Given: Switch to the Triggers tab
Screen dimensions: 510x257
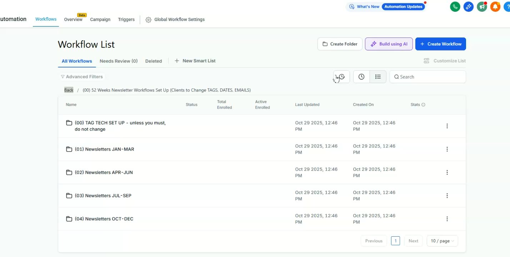Looking at the screenshot, I should 126,20.
